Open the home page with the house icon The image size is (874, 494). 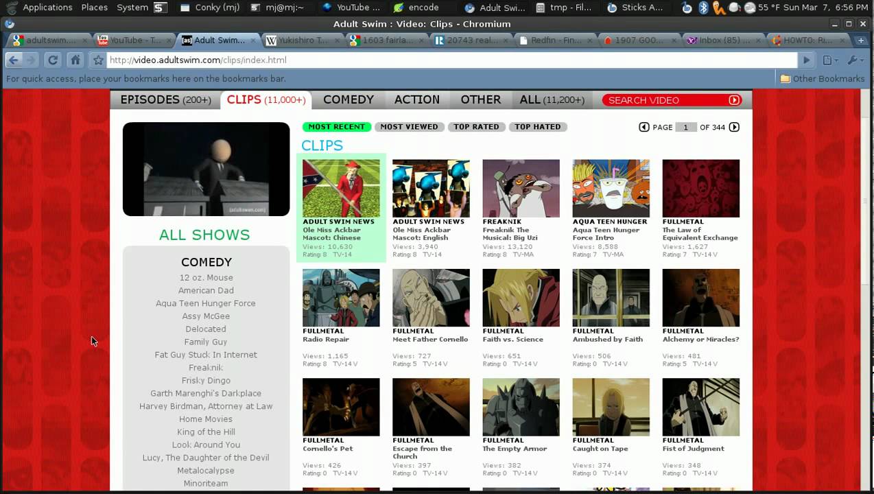pyautogui.click(x=75, y=60)
